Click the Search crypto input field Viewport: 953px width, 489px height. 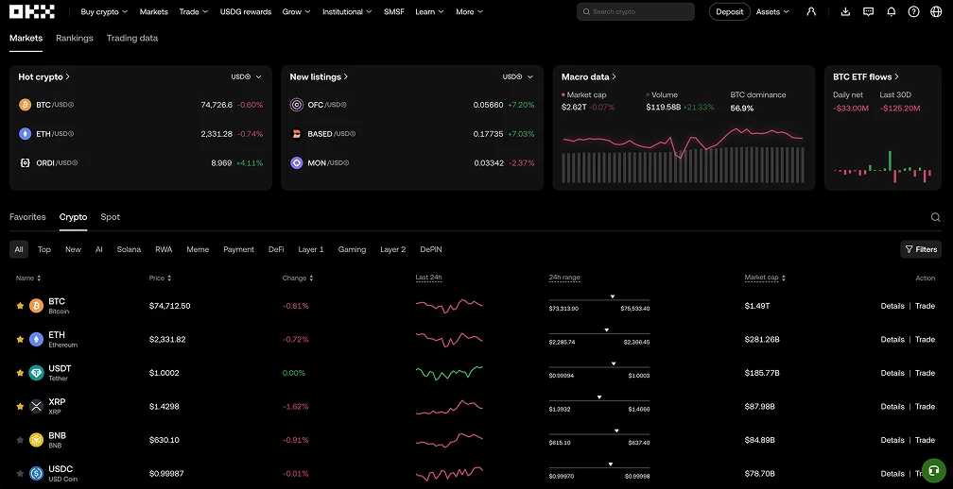(635, 11)
